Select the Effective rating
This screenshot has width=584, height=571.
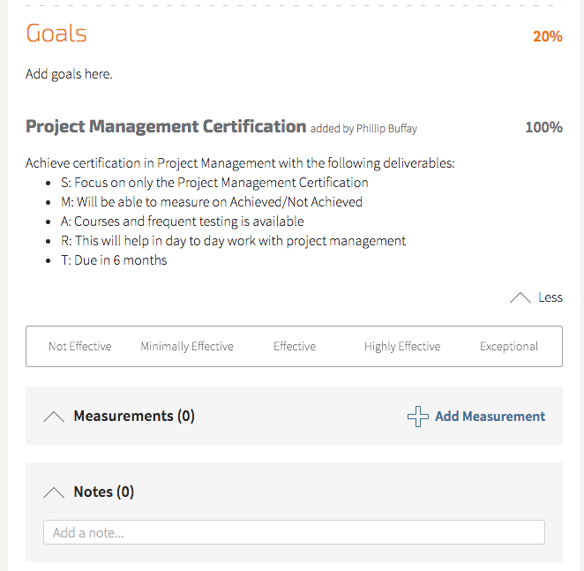[295, 346]
